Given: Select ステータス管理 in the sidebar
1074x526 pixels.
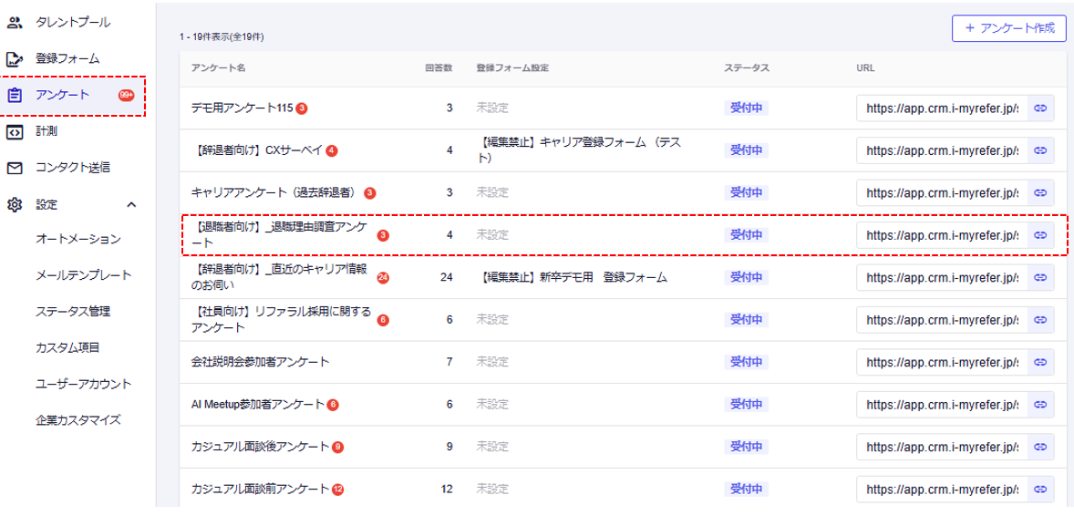Looking at the screenshot, I should 73,312.
